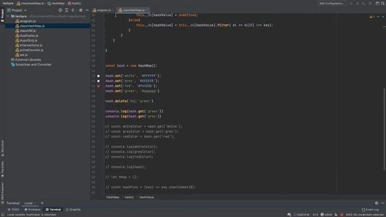Viewport: 386px width, 217px height.
Task: Click on the hash.delete('green') code line
Action: click(x=129, y=101)
